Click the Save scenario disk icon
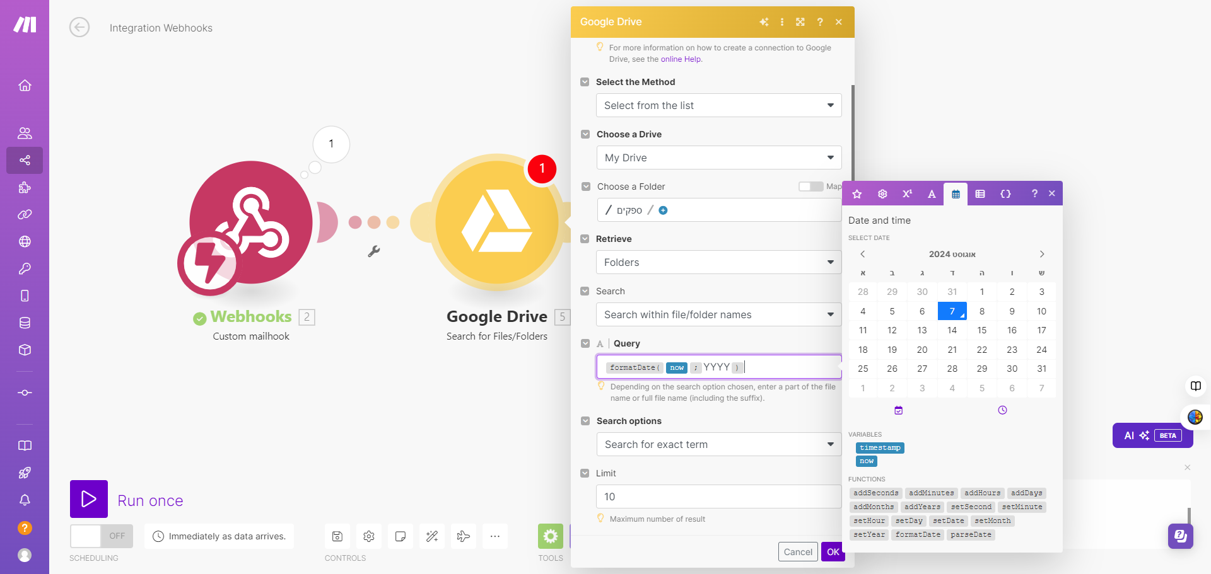The image size is (1211, 574). click(x=337, y=536)
